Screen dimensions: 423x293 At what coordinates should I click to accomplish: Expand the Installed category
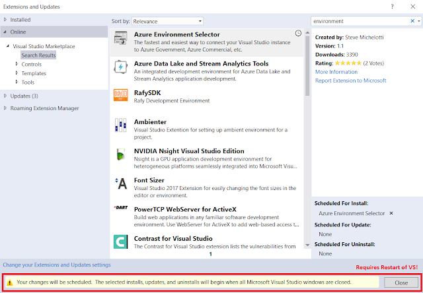pyautogui.click(x=5, y=20)
